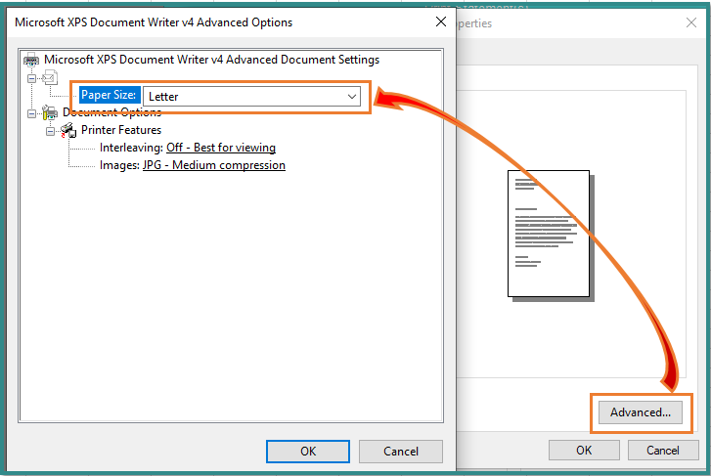Image resolution: width=711 pixels, height=476 pixels.
Task: Close the Advanced Options dialog
Action: coord(441,22)
